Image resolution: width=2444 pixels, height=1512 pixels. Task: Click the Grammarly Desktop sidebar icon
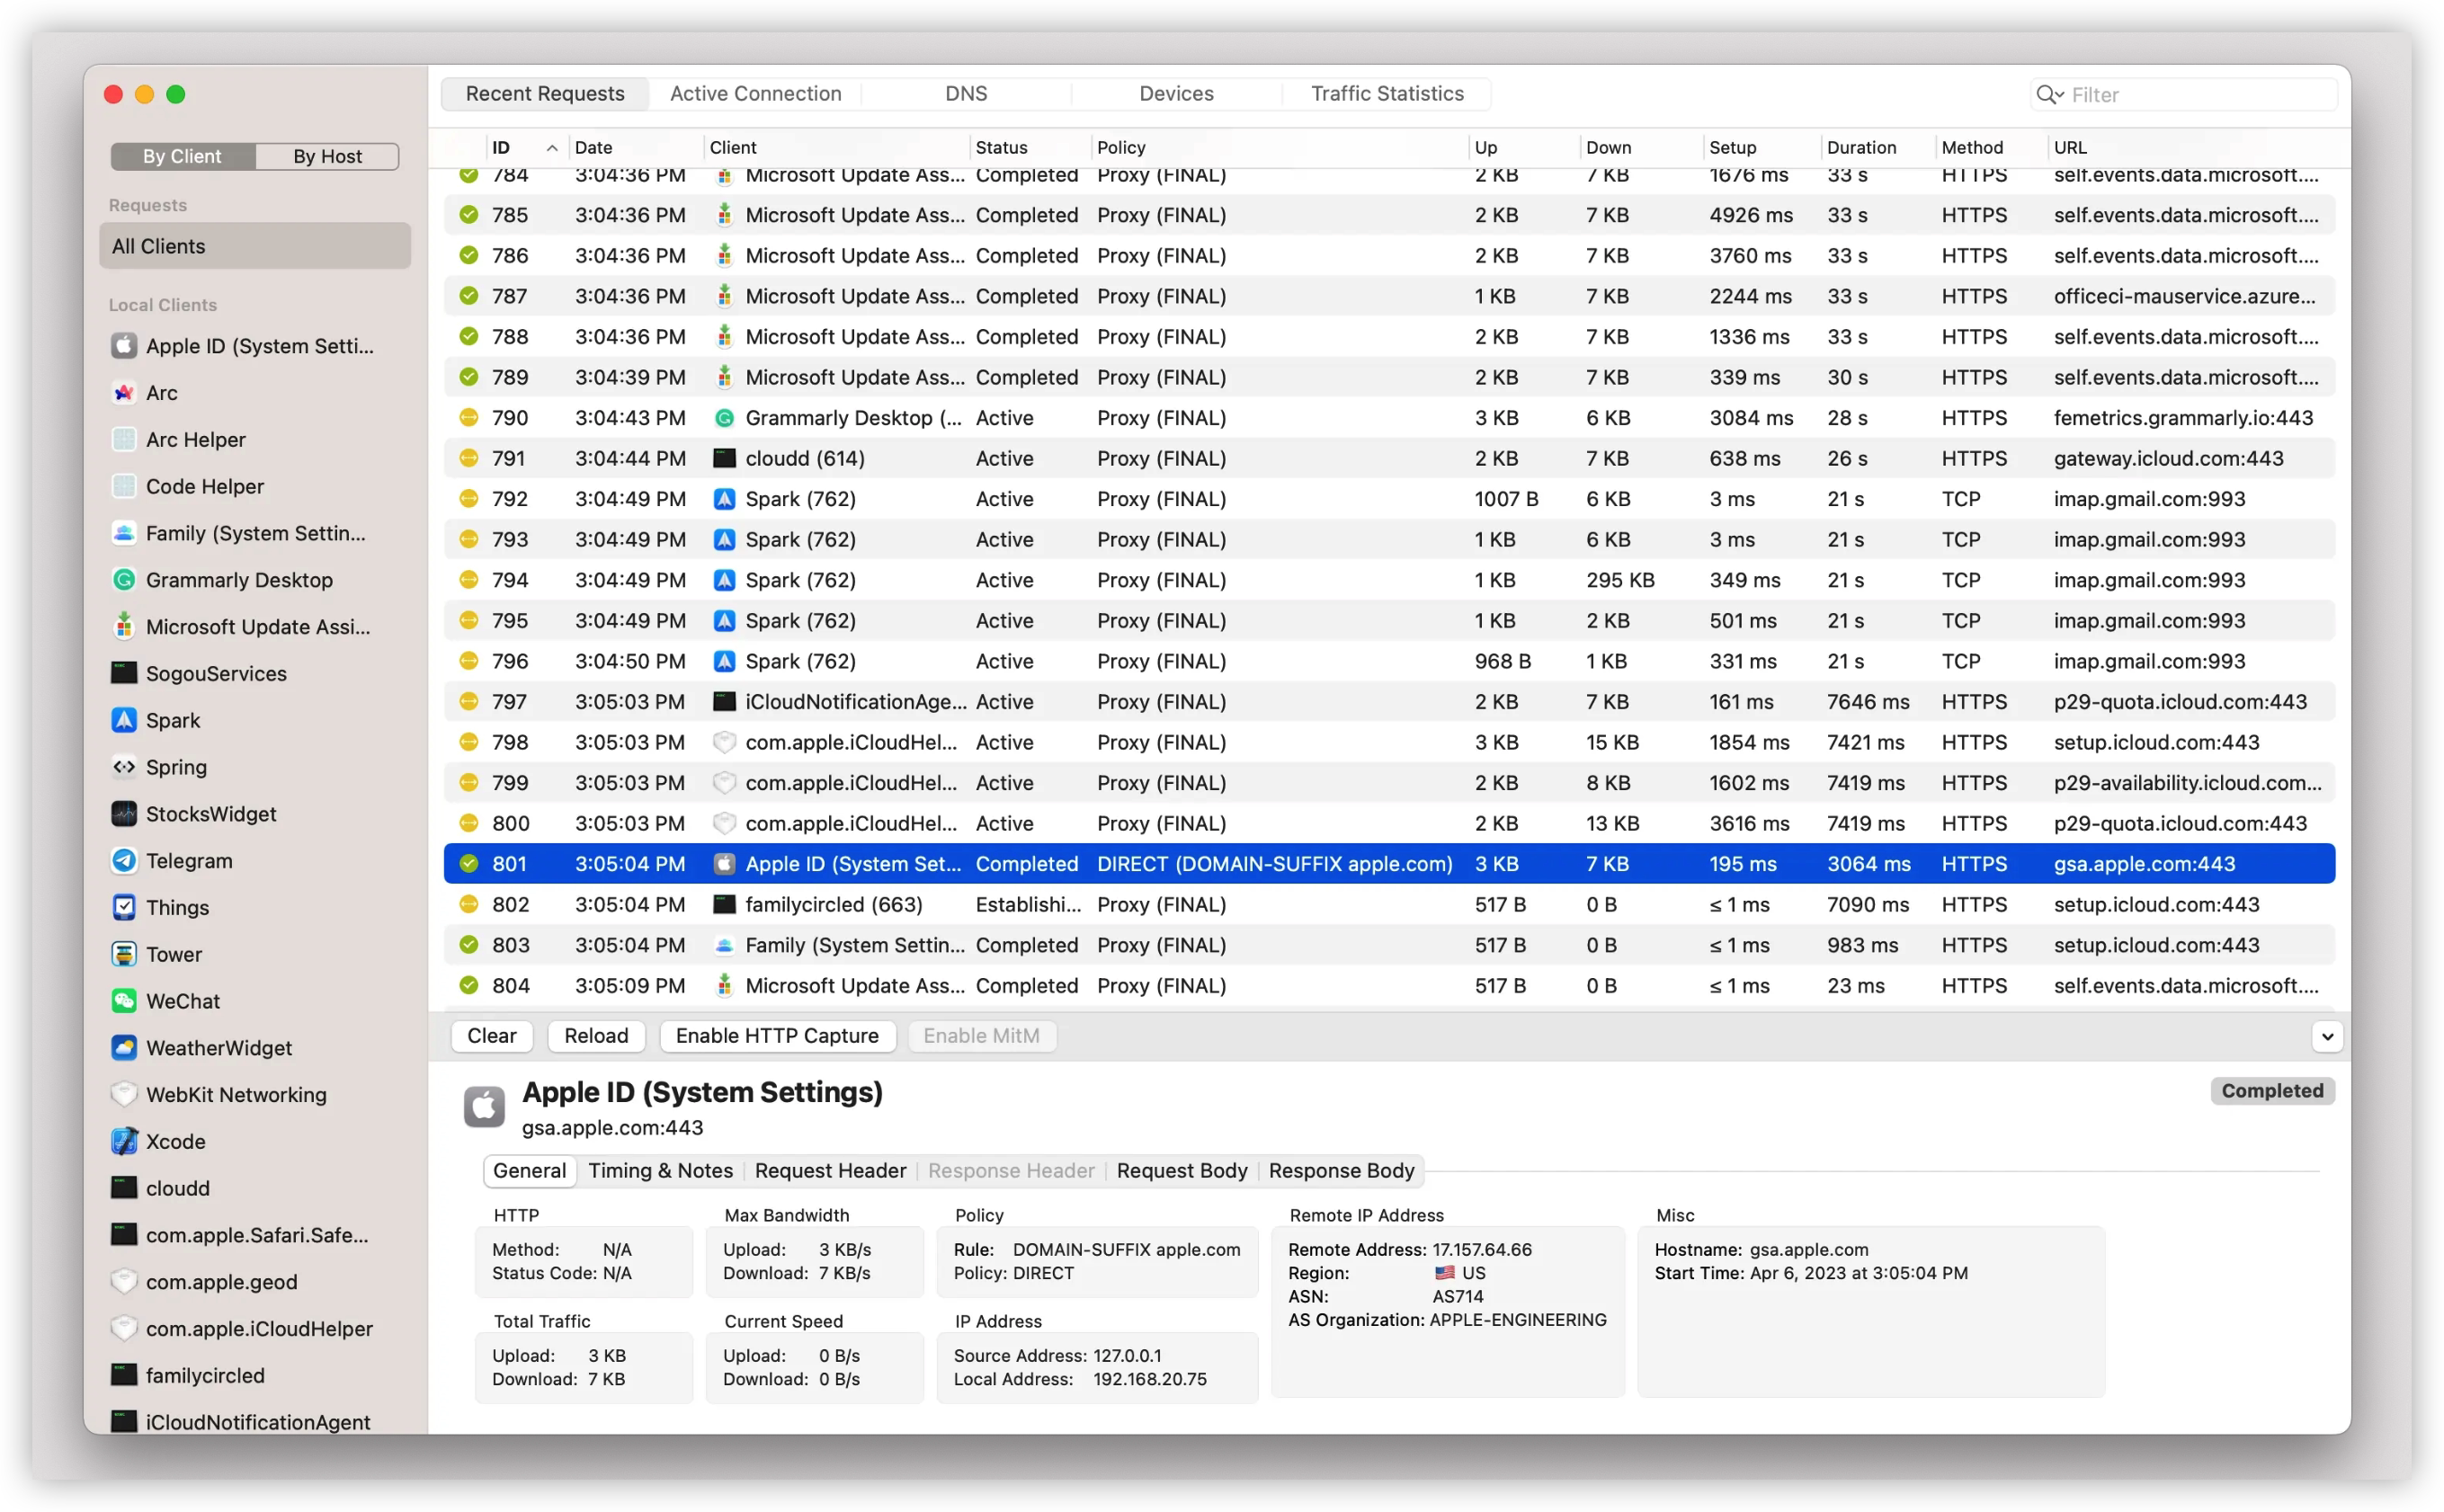coord(124,580)
